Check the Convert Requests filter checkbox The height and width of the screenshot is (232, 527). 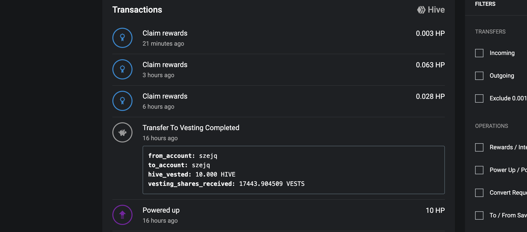click(479, 193)
